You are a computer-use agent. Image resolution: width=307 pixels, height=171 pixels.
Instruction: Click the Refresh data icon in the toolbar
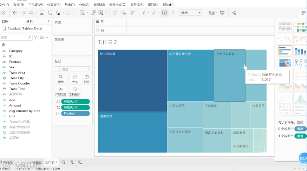[x=68, y=13]
